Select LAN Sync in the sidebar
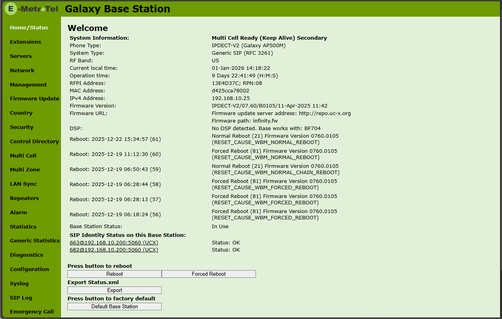The height and width of the screenshot is (319, 502). click(x=23, y=184)
